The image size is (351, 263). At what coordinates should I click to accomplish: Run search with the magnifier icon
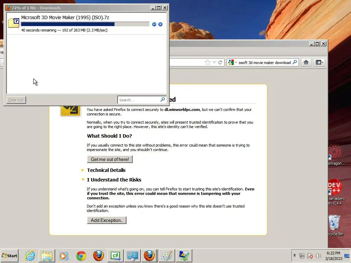(295, 62)
